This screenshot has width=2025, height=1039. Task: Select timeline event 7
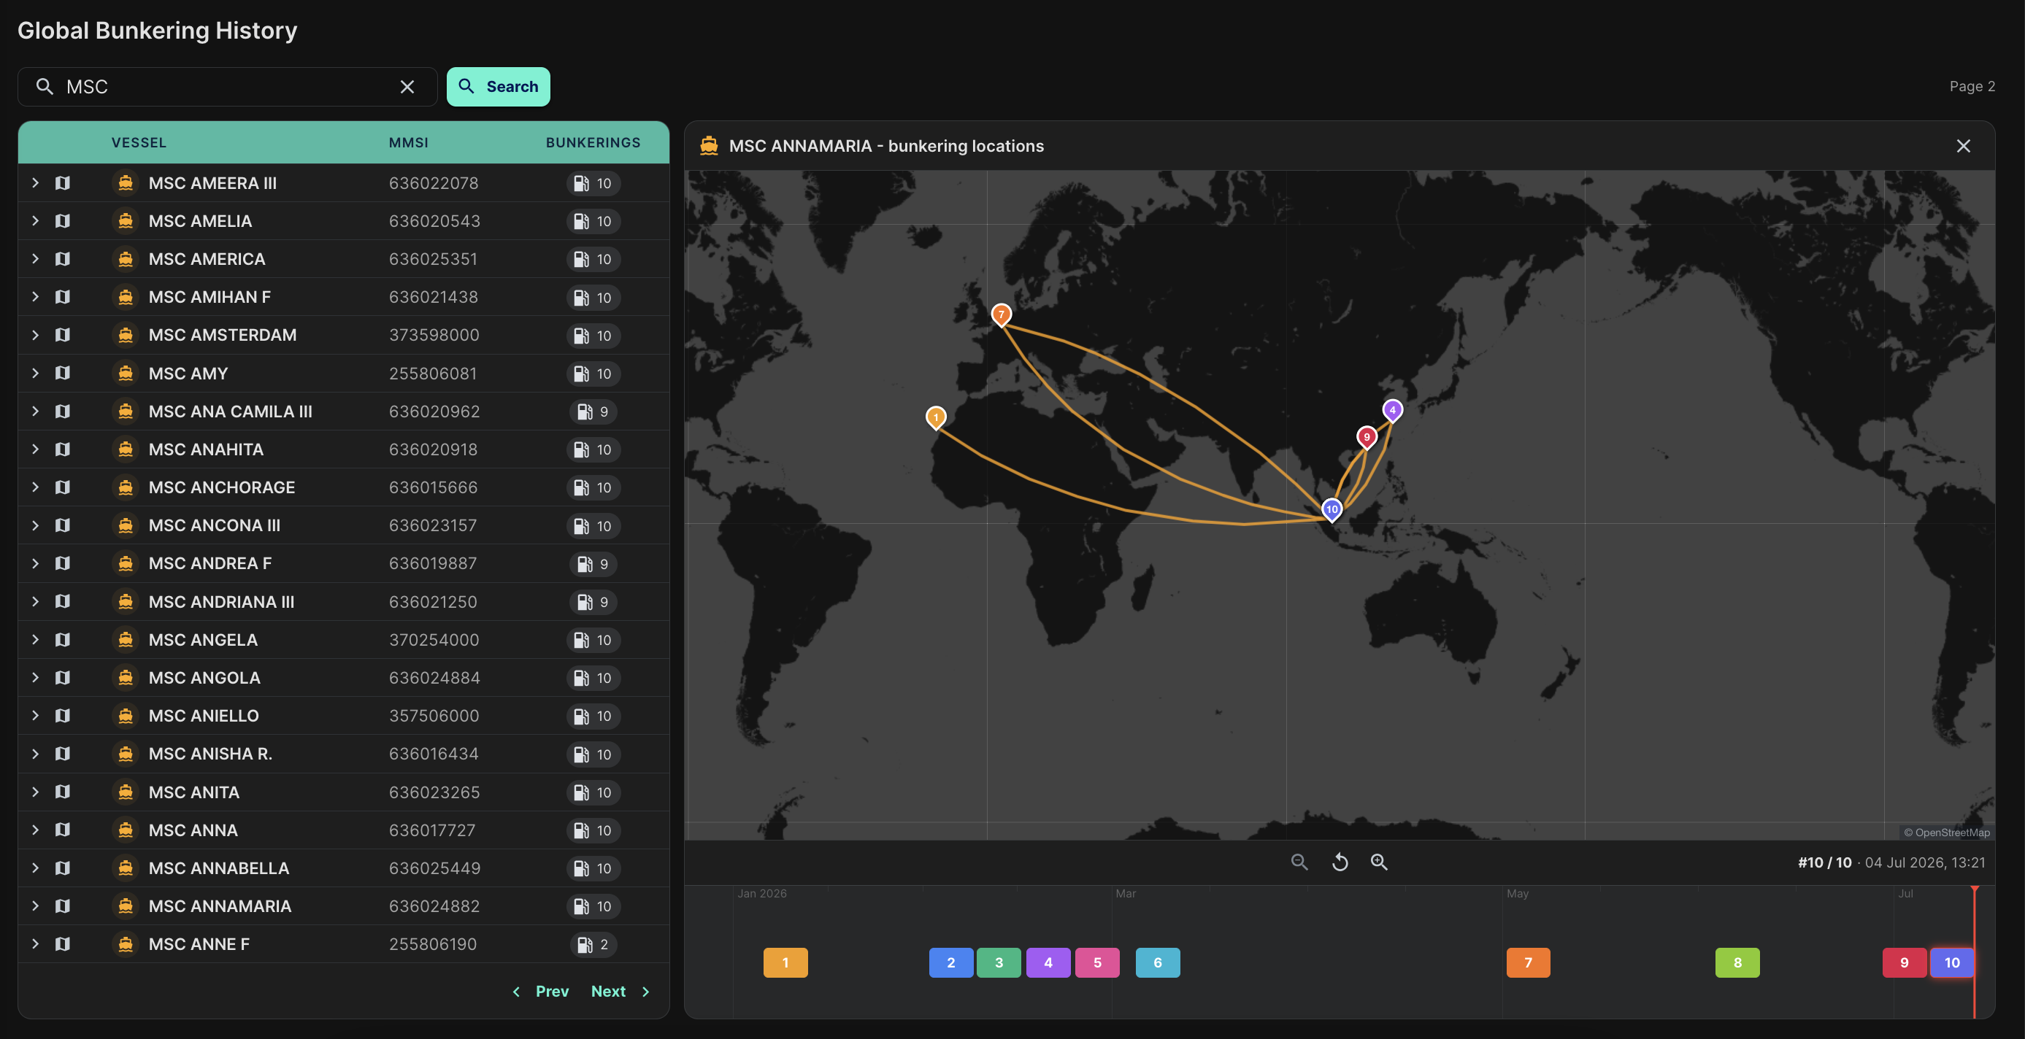[1528, 963]
